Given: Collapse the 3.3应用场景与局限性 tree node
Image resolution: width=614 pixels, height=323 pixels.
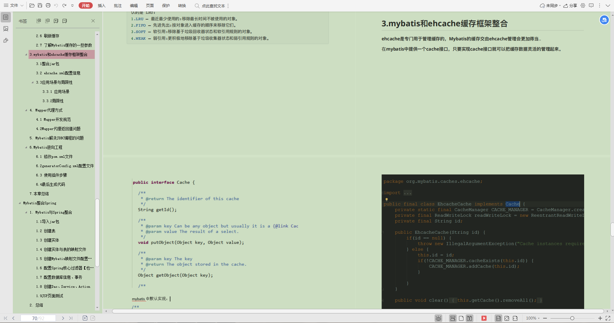Looking at the screenshot, I should (32, 82).
